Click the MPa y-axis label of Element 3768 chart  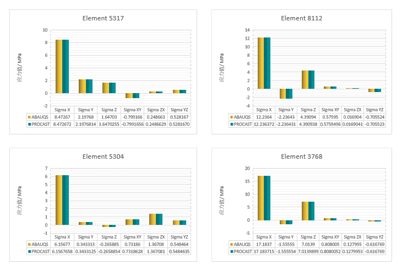tap(221, 200)
